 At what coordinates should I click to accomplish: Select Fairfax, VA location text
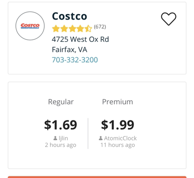tap(70, 50)
